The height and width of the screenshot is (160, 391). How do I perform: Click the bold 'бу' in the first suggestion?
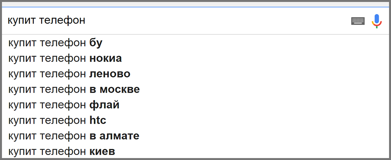coord(96,43)
